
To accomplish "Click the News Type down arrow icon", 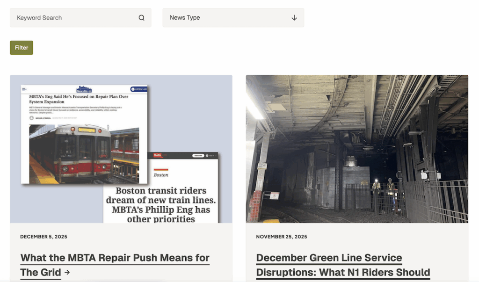I will 294,18.
